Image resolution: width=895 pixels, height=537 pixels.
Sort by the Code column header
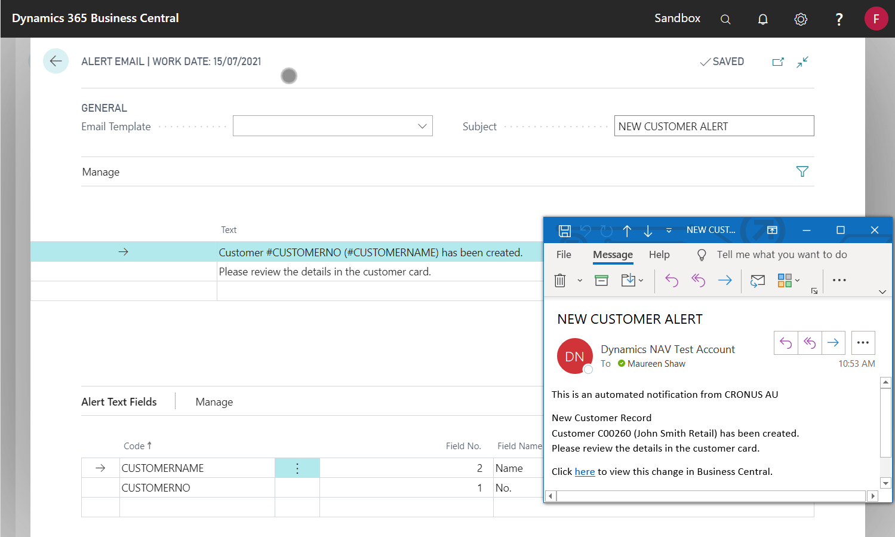pos(137,446)
